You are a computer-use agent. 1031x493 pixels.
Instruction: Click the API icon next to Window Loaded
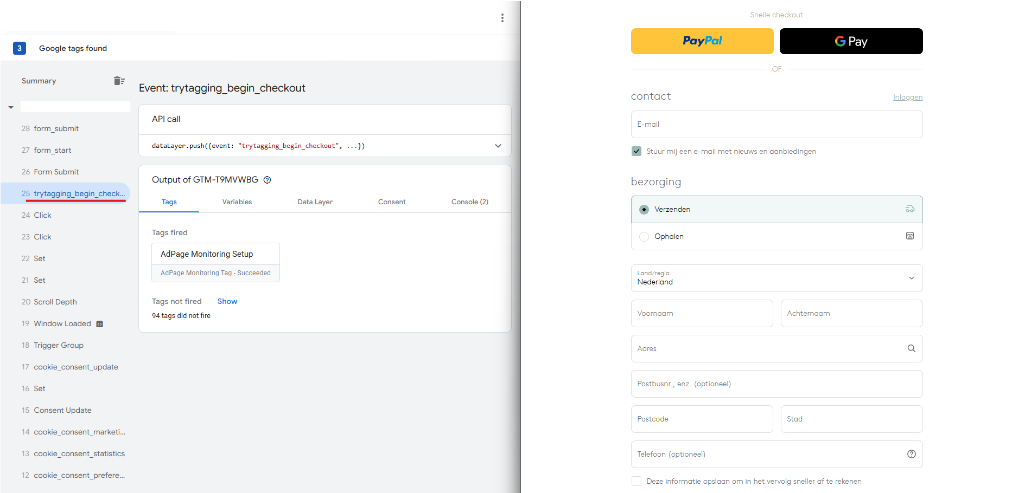click(99, 324)
